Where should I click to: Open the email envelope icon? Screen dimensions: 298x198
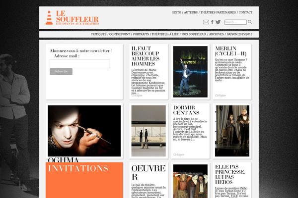[x=206, y=22]
